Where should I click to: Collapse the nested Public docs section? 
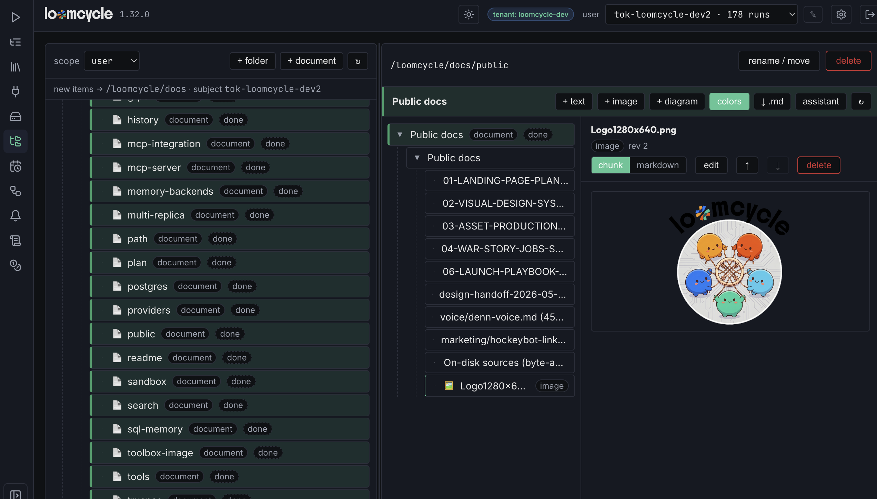pyautogui.click(x=417, y=158)
